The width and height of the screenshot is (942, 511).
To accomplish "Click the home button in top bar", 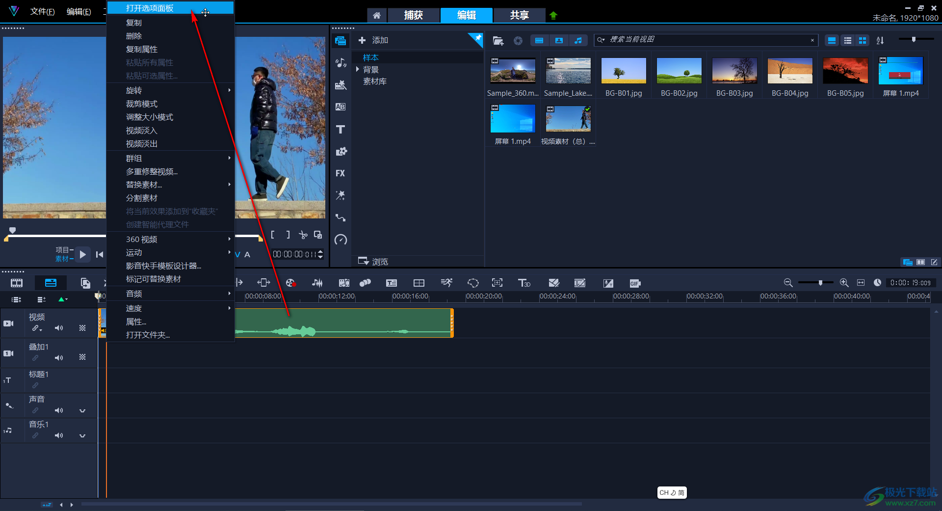I will click(377, 15).
